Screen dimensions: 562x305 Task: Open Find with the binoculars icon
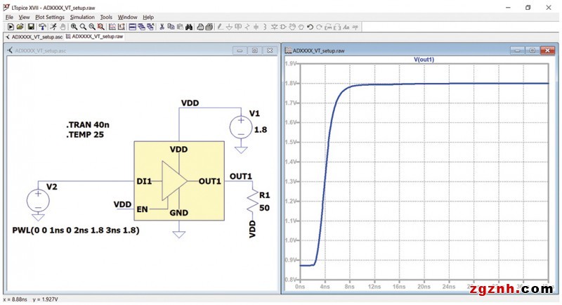[189, 27]
